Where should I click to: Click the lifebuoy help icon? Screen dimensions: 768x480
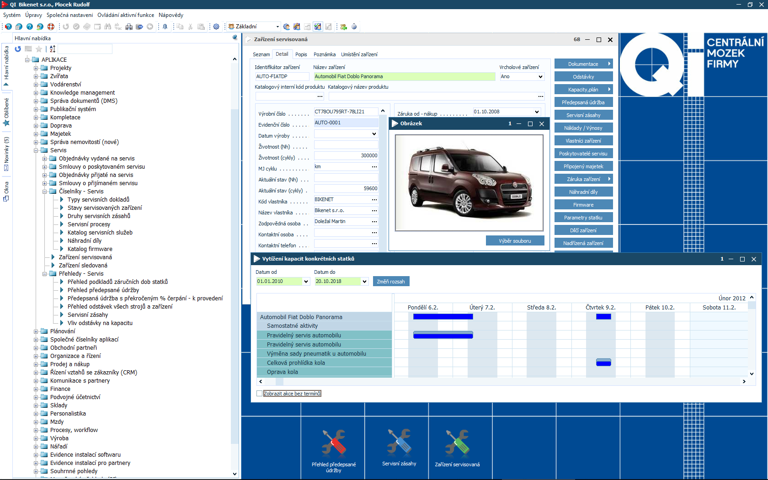click(51, 27)
